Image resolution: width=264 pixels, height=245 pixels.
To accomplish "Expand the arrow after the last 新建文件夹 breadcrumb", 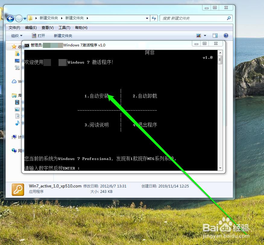I will [x=87, y=18].
